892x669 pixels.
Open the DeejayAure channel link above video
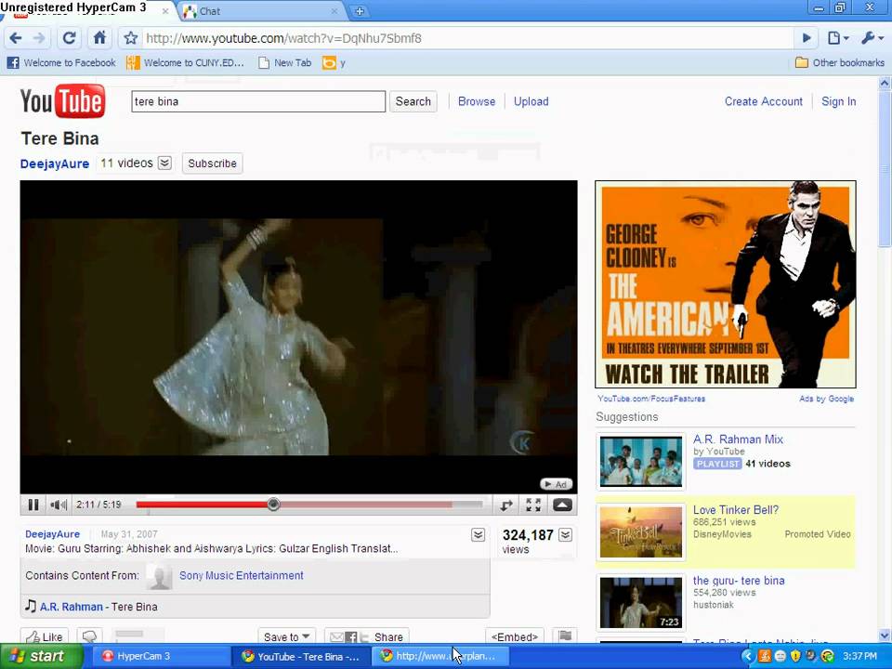click(55, 164)
